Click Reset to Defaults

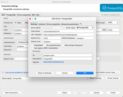tap(45, 73)
